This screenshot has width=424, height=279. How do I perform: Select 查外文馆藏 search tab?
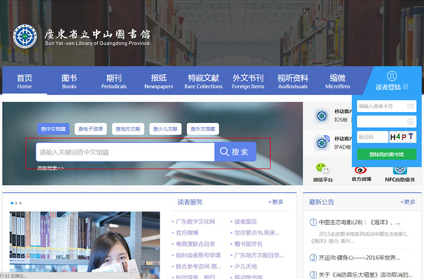(x=203, y=129)
